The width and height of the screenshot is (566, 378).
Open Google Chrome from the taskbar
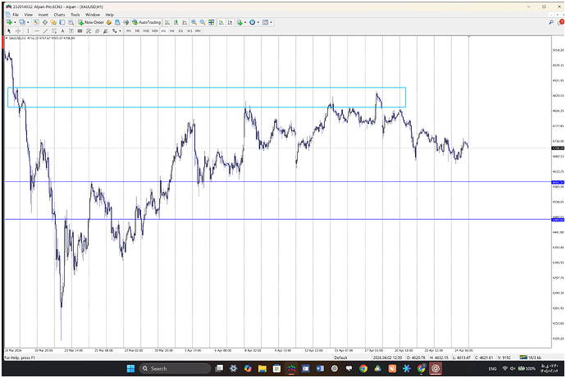tap(363, 368)
